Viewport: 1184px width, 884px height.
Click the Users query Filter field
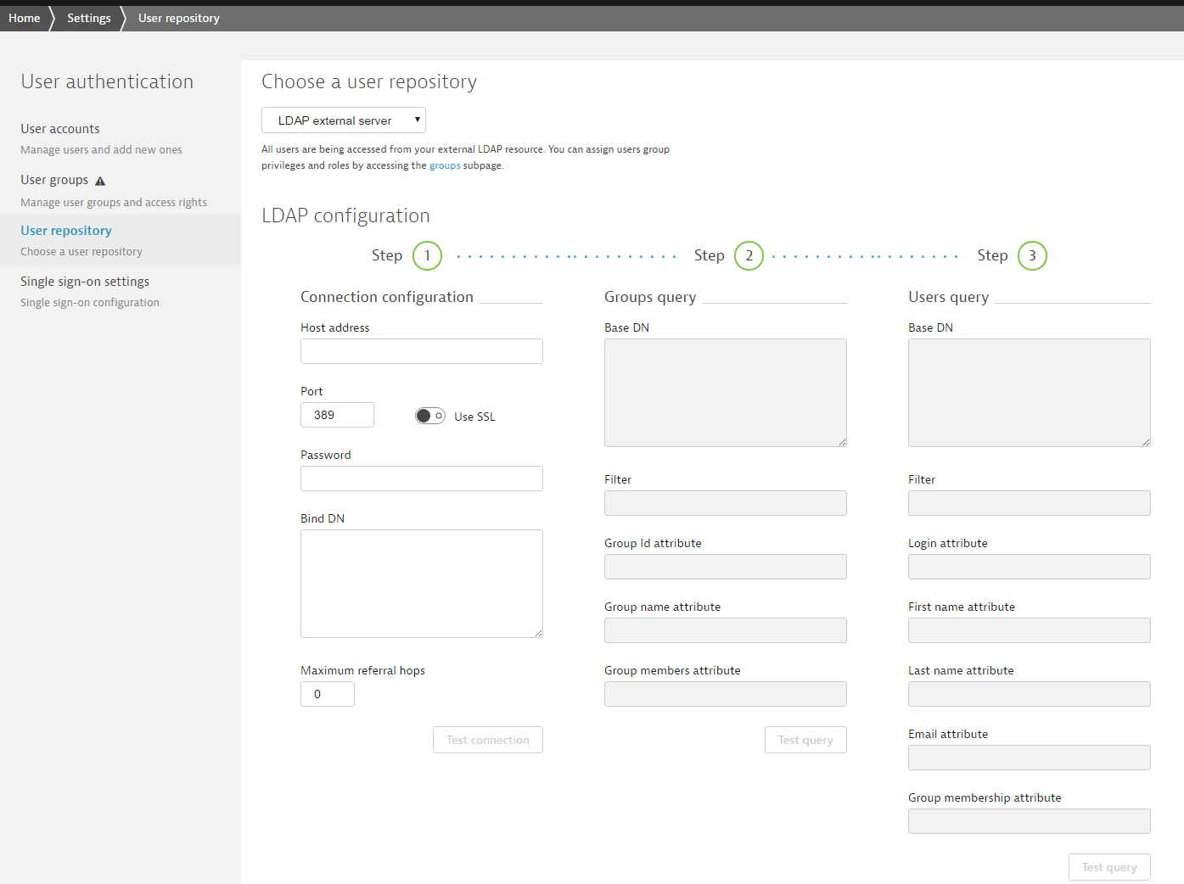point(1030,503)
